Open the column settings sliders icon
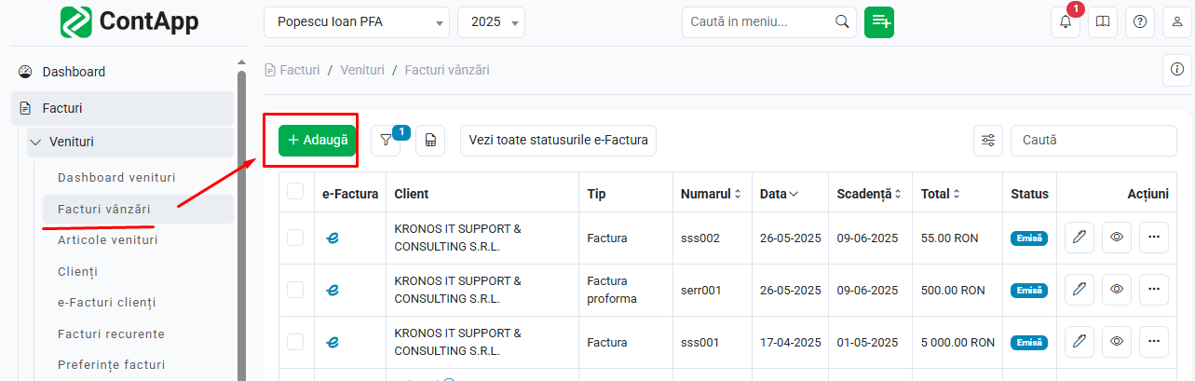The image size is (1195, 381). point(988,140)
